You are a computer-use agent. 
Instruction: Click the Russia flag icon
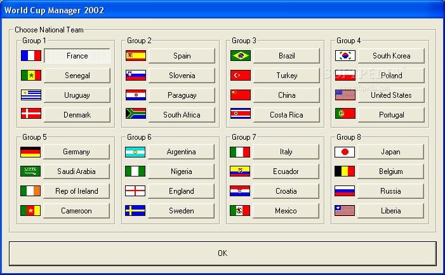(x=345, y=191)
